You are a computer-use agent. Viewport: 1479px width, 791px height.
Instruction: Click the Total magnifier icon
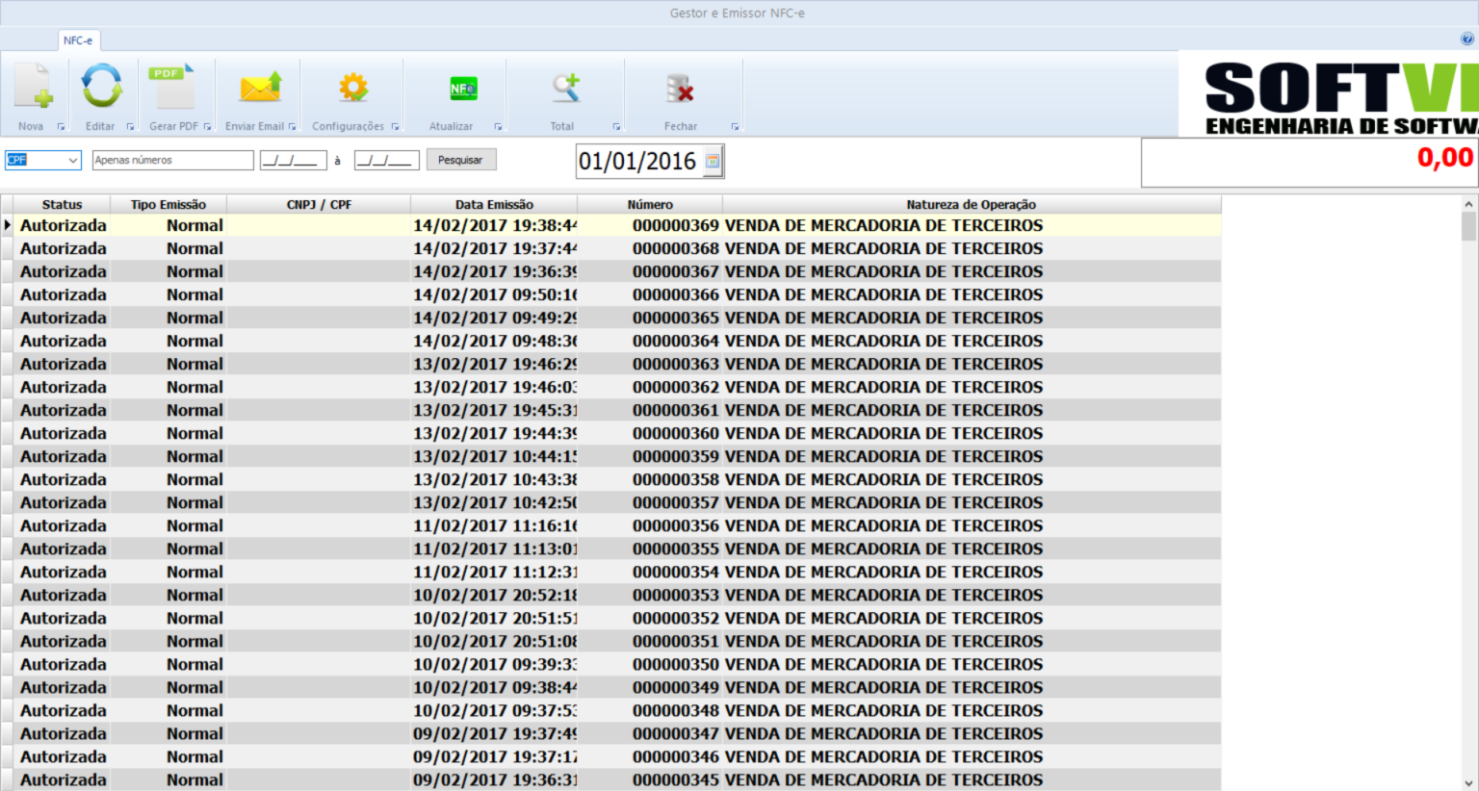565,88
